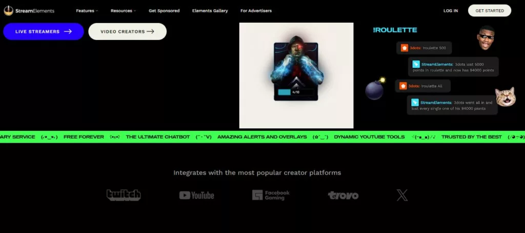Click StreamElements bot avatar in 'went all in' message
The height and width of the screenshot is (233, 525).
coord(415,103)
